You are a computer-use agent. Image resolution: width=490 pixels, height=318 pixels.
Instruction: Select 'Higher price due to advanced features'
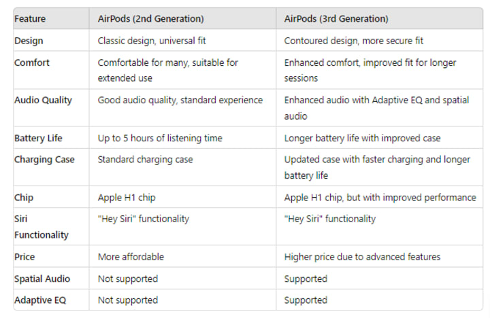[362, 257]
